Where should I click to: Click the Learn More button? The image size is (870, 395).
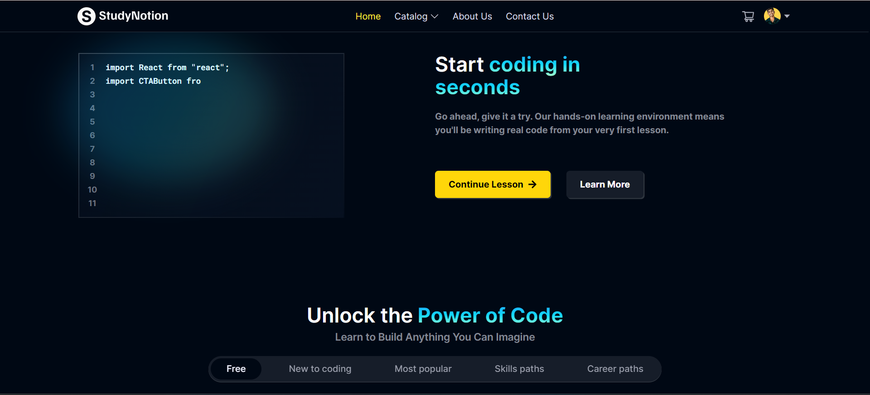click(604, 184)
